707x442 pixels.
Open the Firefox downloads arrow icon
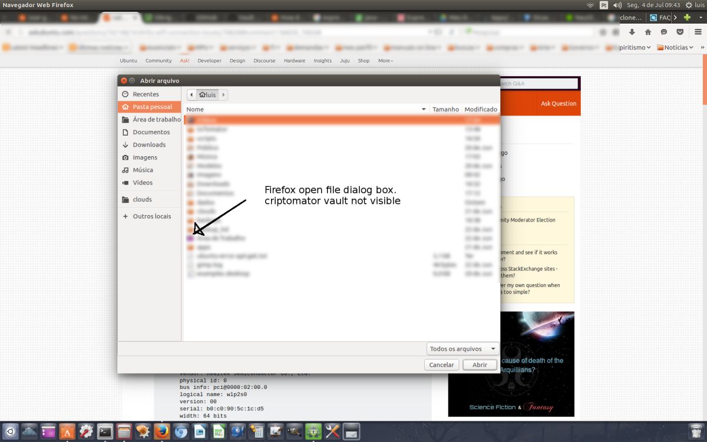click(632, 32)
